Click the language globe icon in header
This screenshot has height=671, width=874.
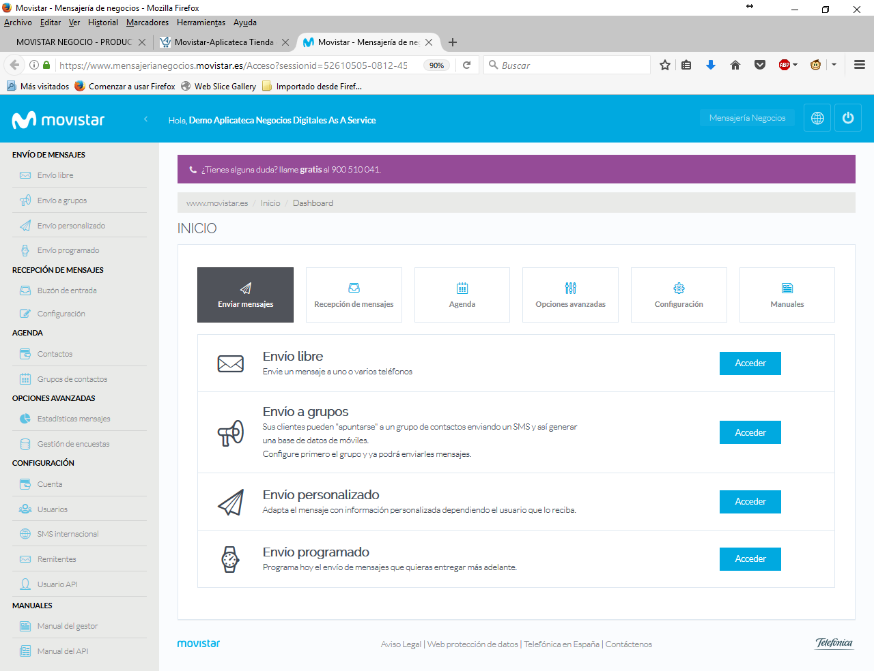click(x=817, y=118)
